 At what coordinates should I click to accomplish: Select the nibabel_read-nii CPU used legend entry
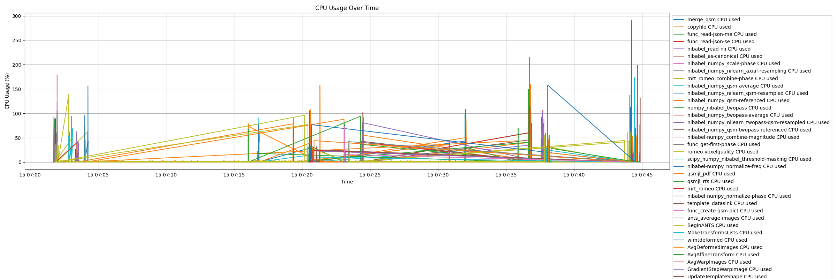[x=712, y=49]
